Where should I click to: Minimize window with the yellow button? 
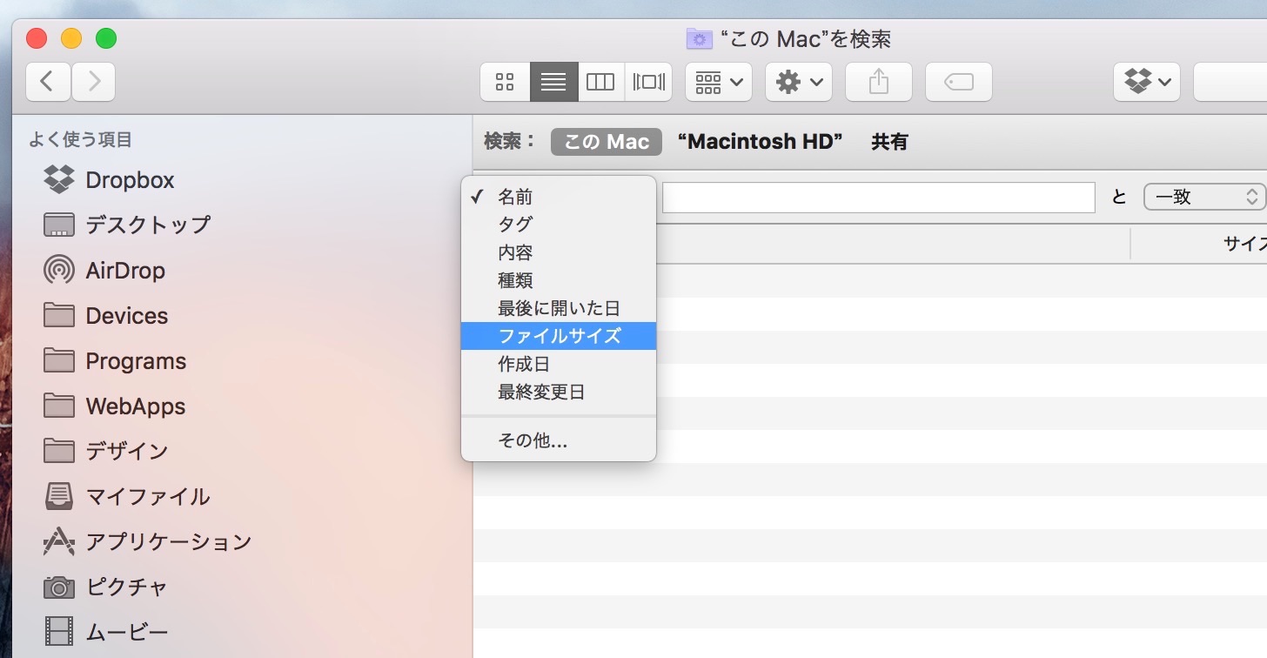[x=71, y=38]
